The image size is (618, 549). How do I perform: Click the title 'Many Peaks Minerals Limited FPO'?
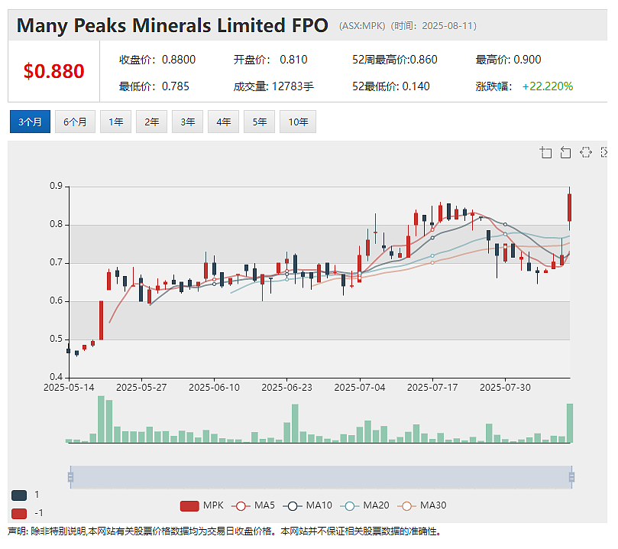click(x=172, y=26)
